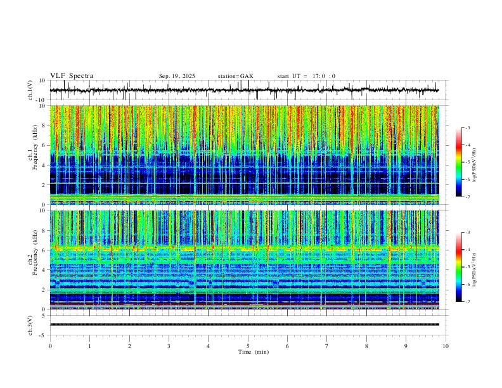Click the Time (min) axis label

click(254, 352)
